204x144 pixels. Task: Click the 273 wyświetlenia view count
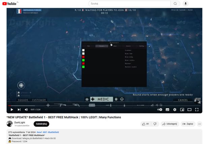[x=17, y=132]
